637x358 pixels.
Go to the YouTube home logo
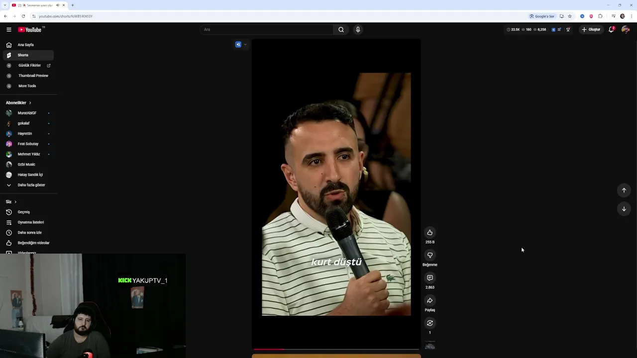pyautogui.click(x=30, y=29)
